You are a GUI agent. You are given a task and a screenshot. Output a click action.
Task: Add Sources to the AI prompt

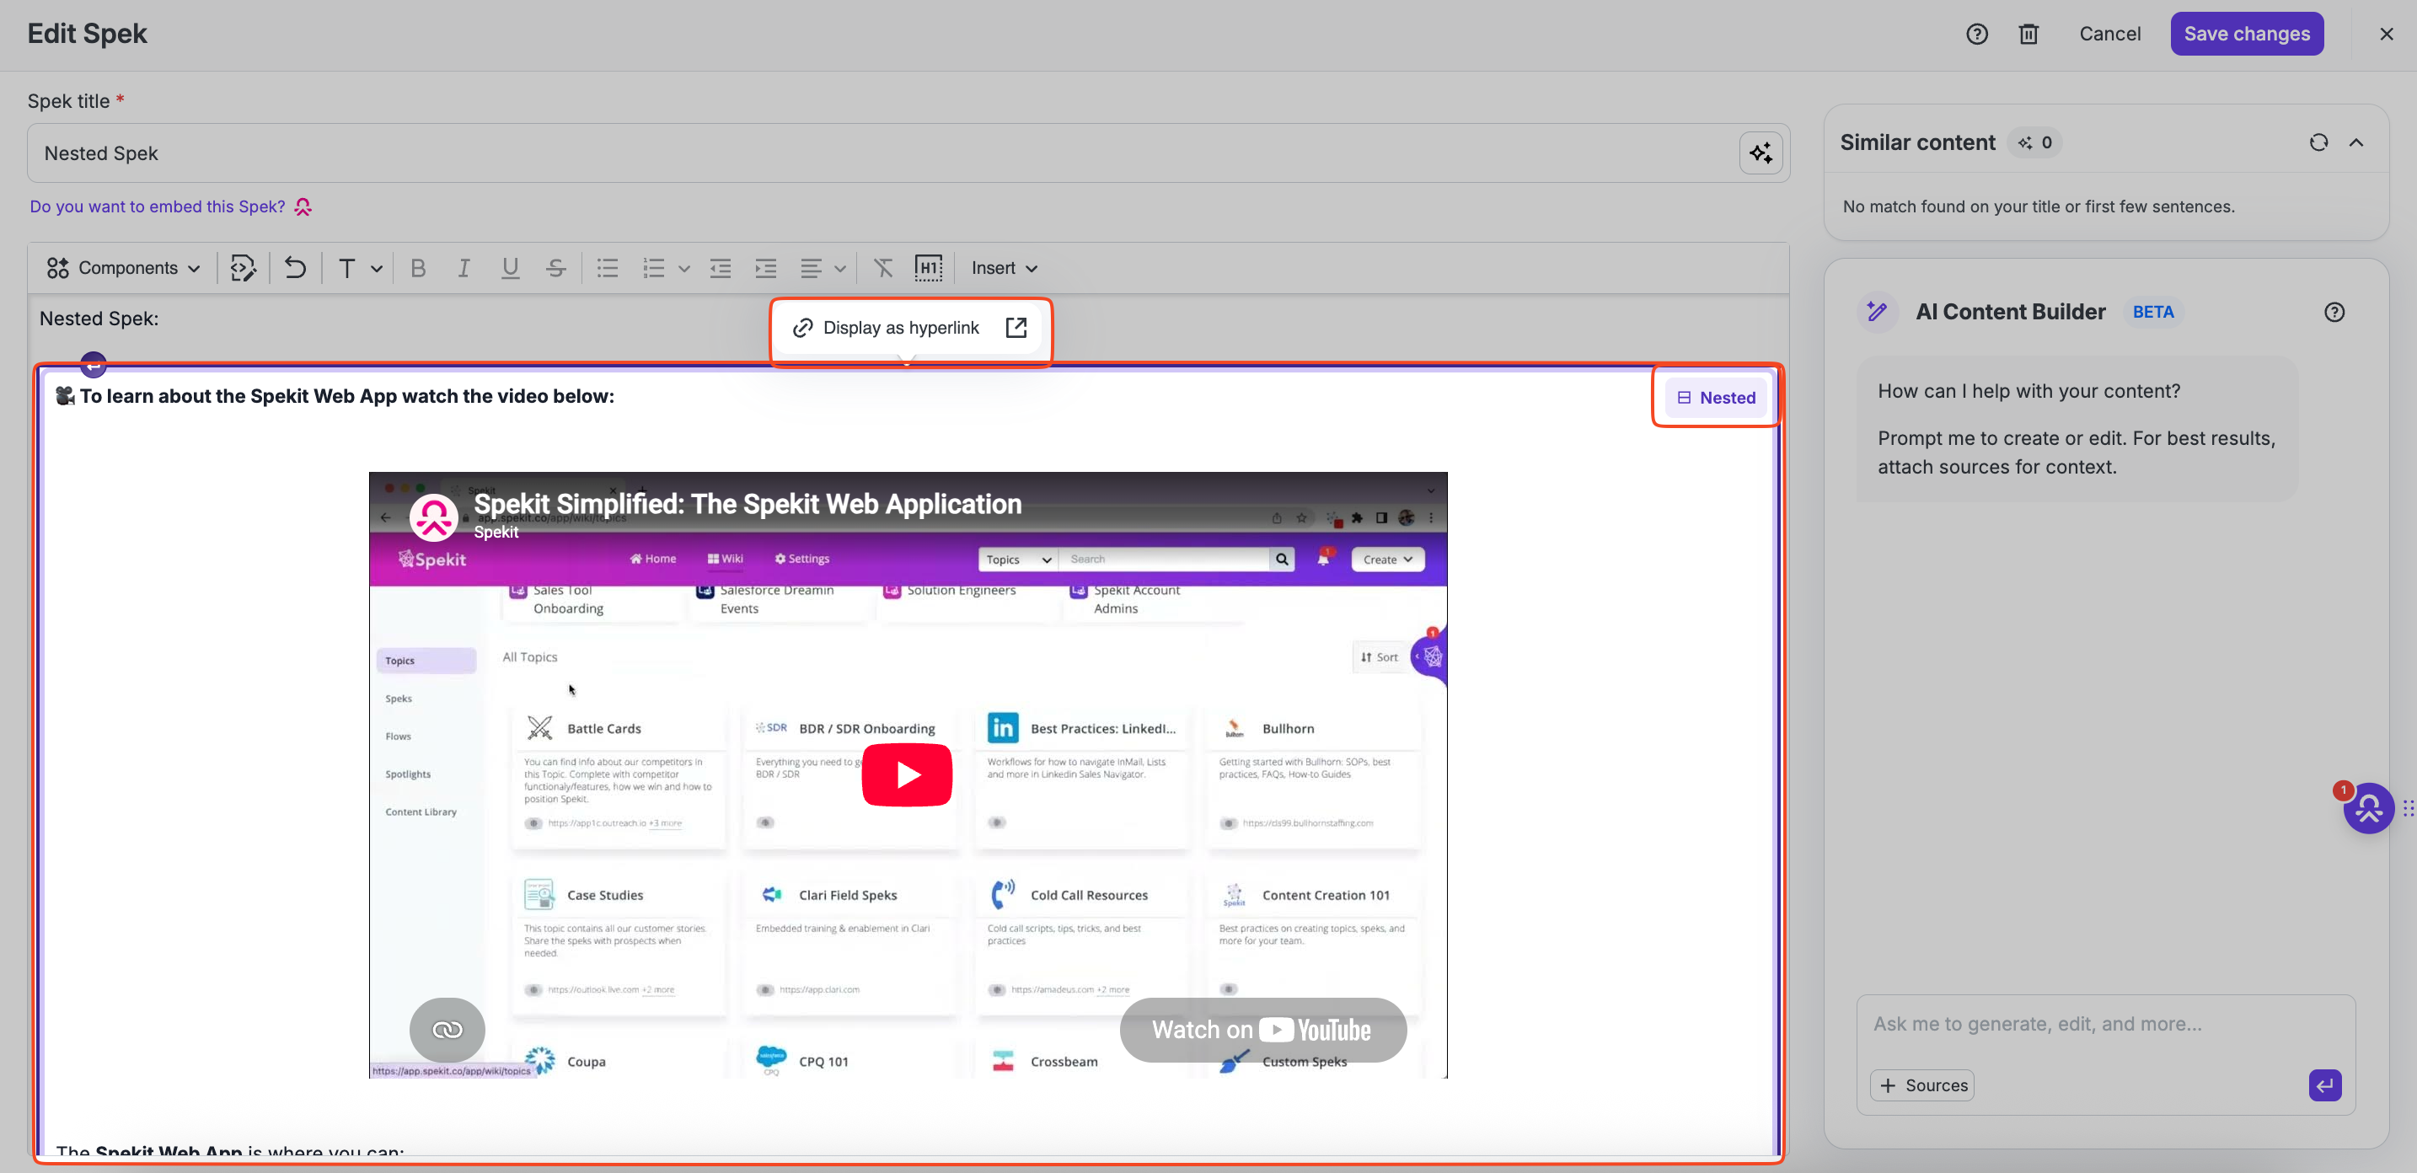point(1922,1085)
